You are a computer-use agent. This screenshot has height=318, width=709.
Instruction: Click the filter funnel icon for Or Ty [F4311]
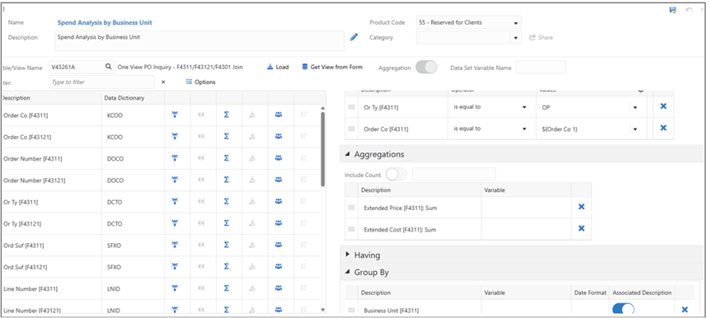click(x=175, y=202)
